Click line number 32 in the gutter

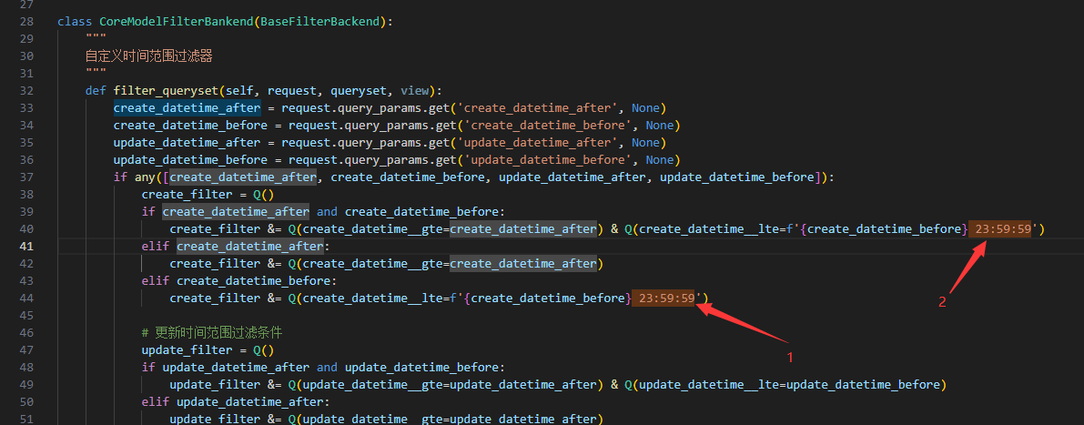tap(27, 90)
